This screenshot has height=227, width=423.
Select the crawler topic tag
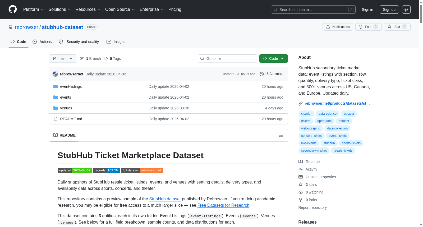(x=306, y=114)
